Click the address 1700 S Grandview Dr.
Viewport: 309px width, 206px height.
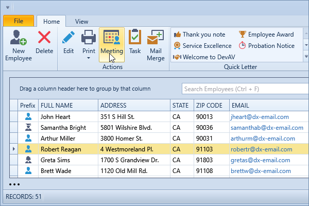point(129,160)
